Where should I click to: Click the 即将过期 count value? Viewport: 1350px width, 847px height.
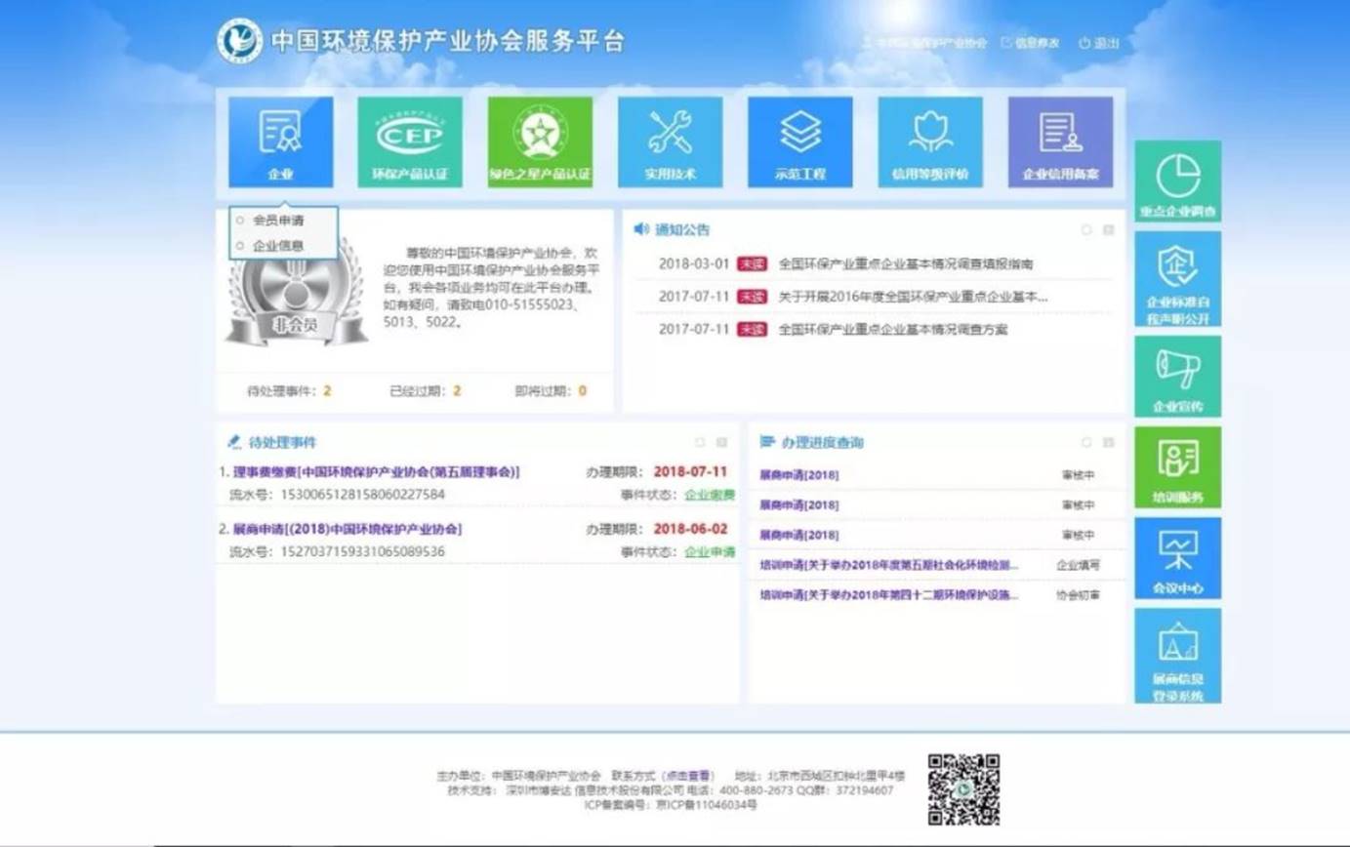pos(583,391)
